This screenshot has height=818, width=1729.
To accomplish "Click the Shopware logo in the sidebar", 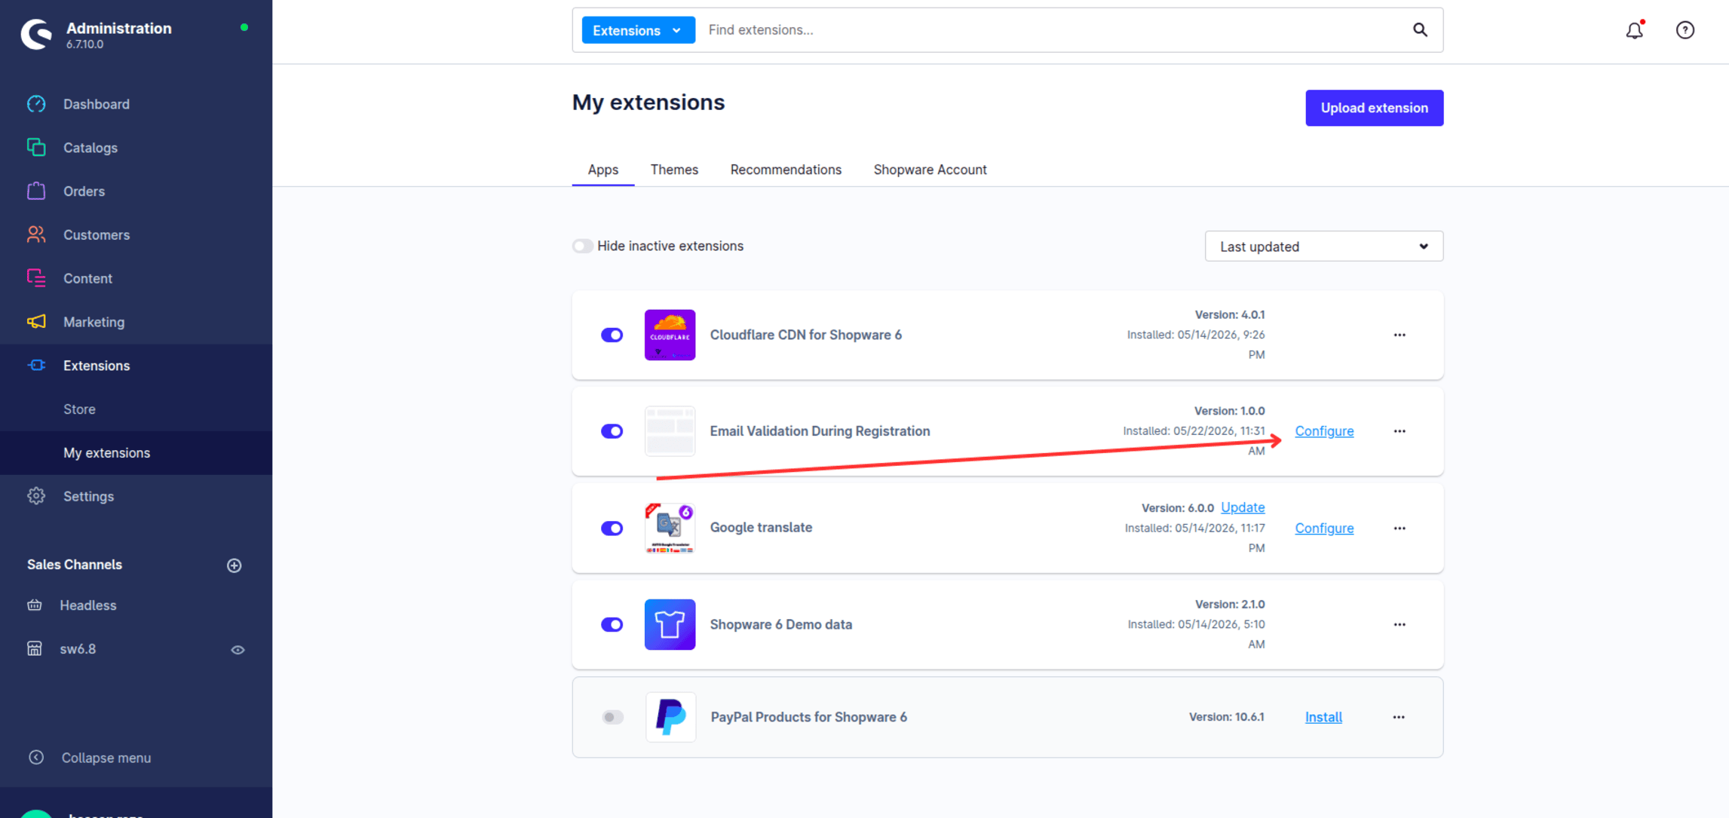I will pos(36,34).
